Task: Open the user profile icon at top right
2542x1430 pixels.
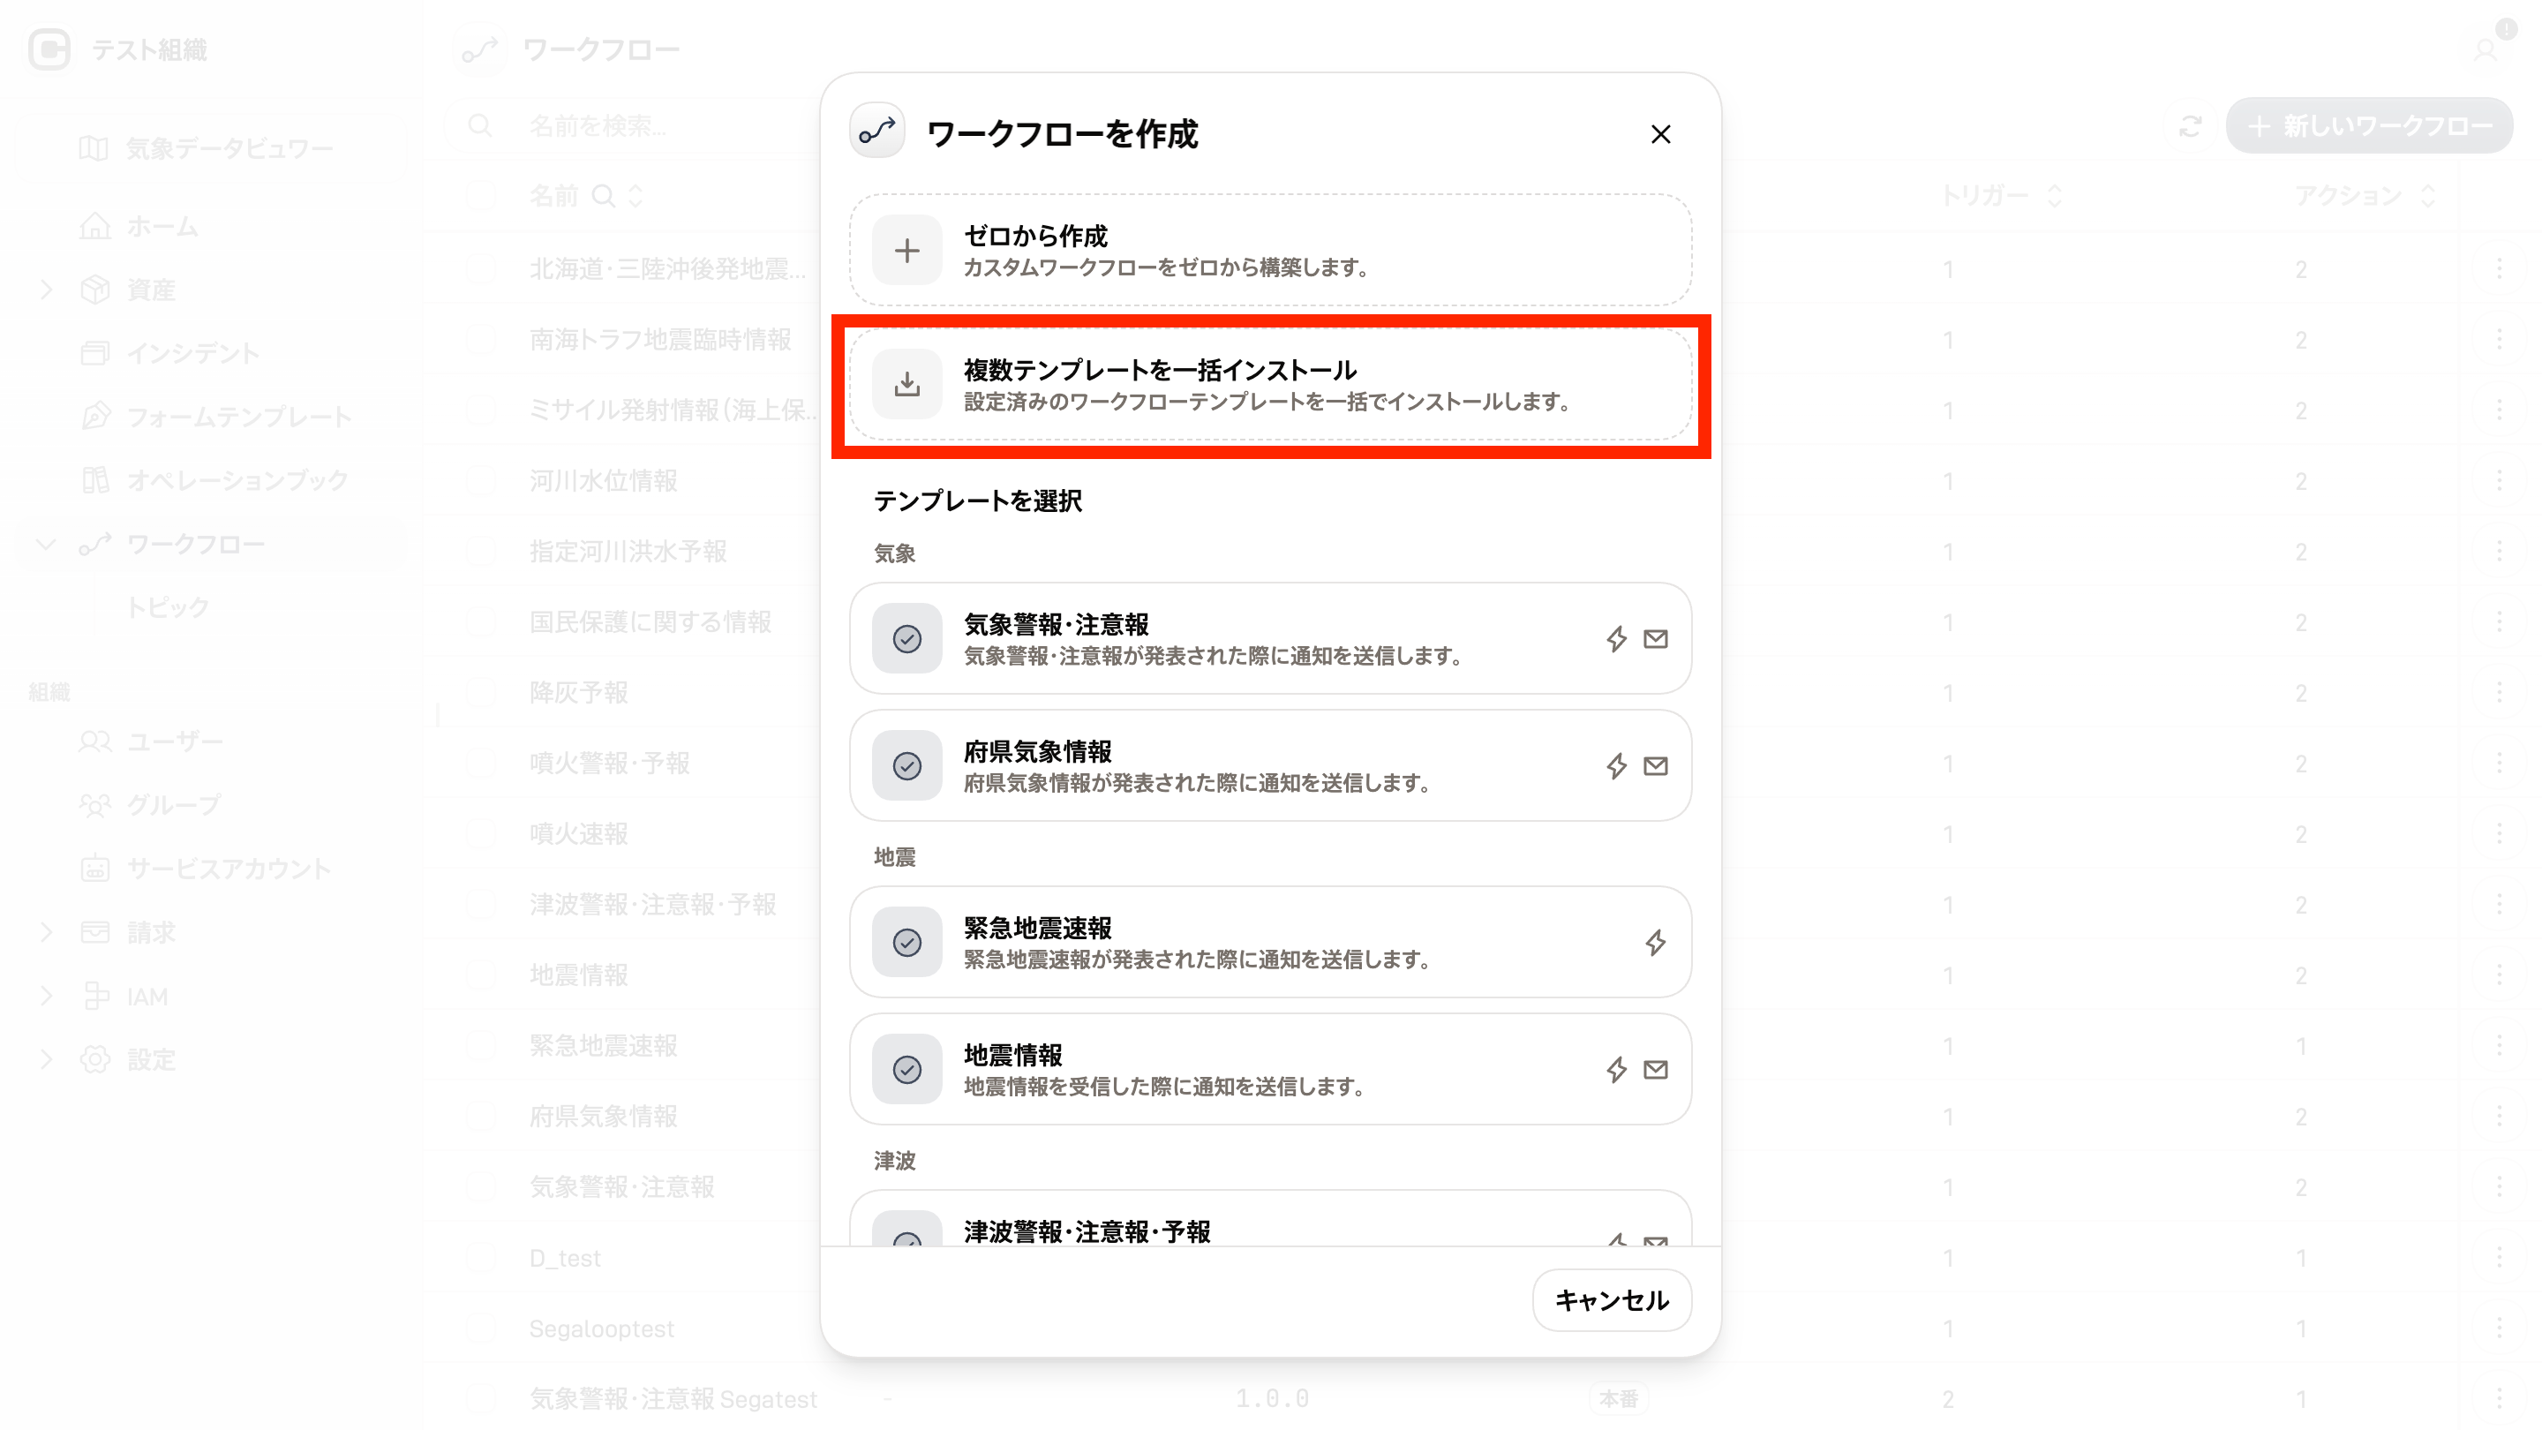Action: point(2486,49)
